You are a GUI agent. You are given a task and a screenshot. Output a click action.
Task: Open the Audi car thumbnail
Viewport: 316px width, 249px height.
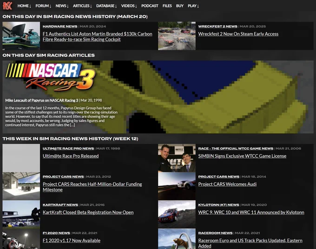click(x=177, y=186)
